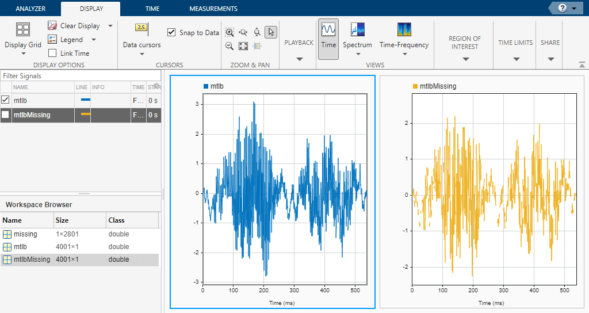Open the Legend dropdown arrow
Viewport: 589px width, 313px height.
(94, 40)
